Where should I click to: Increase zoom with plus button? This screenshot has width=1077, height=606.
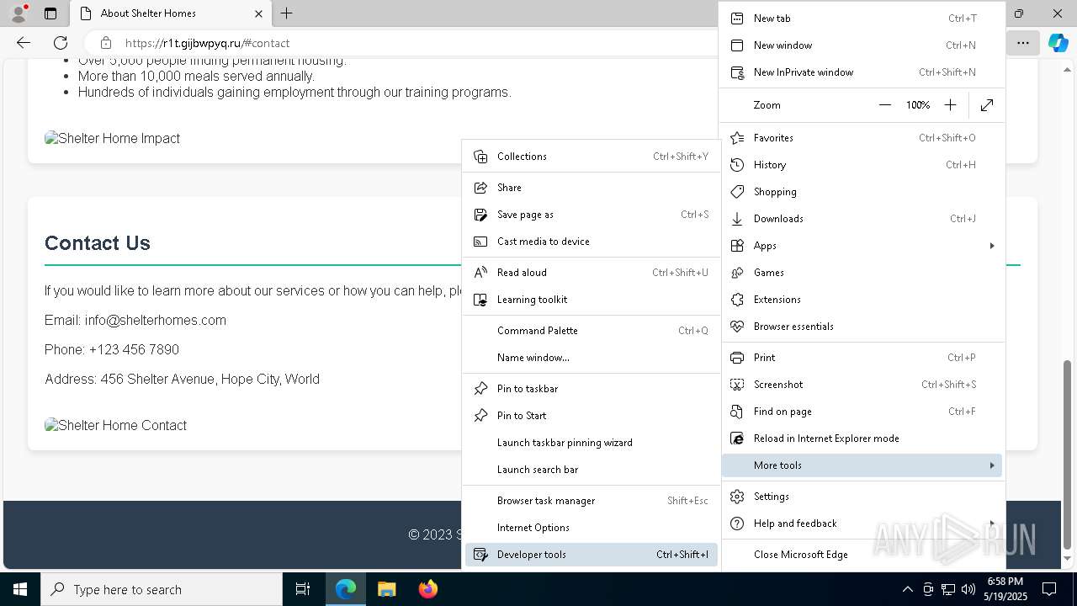(x=950, y=105)
